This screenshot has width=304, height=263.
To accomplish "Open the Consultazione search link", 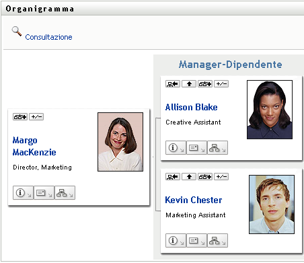I will 48,37.
